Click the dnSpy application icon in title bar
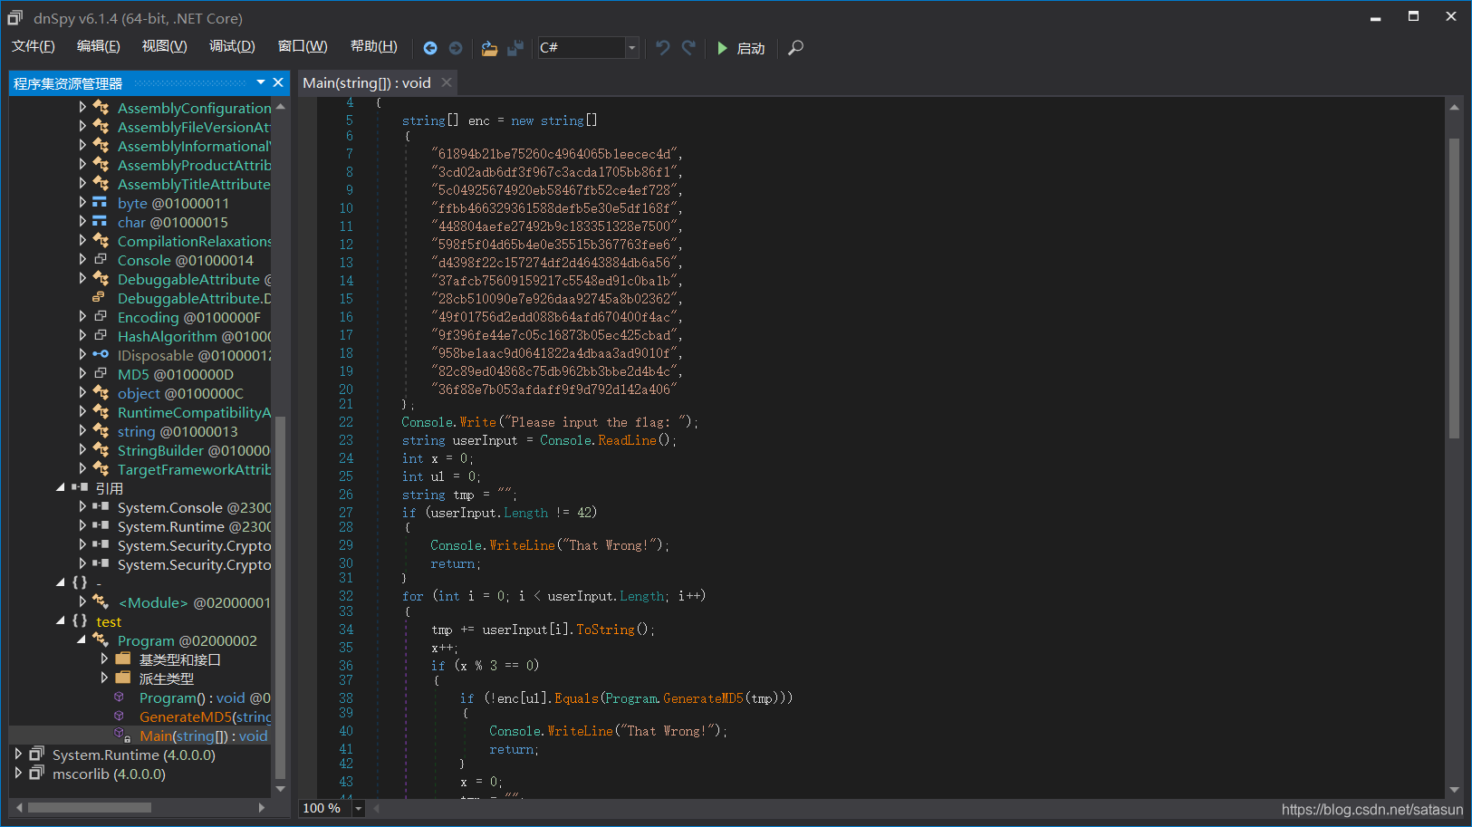 [15, 17]
